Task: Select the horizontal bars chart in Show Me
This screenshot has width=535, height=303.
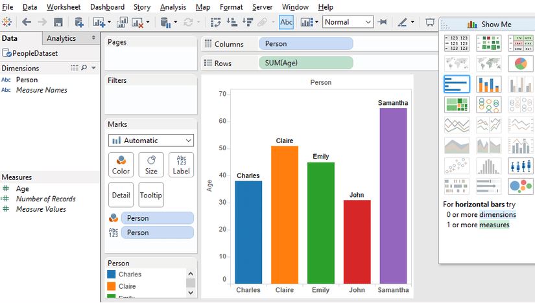Action: [457, 84]
